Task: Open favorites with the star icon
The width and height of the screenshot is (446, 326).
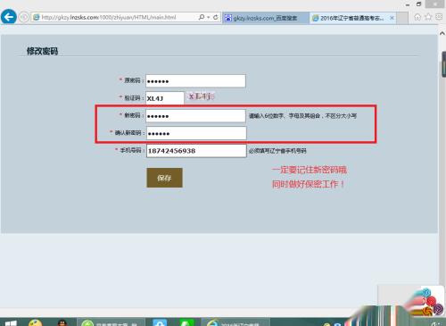Action: click(428, 17)
